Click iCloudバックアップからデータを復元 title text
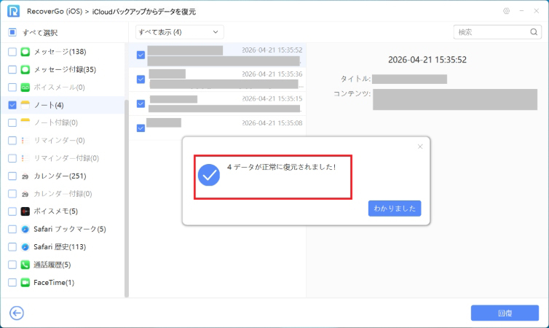The image size is (549, 328). coord(144,12)
